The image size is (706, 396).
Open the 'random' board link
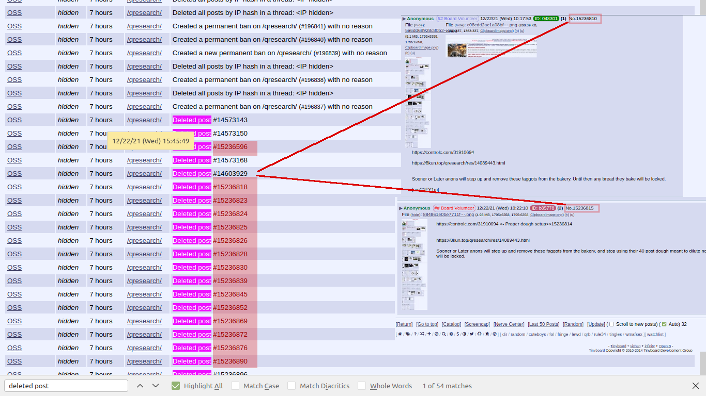[x=518, y=334]
